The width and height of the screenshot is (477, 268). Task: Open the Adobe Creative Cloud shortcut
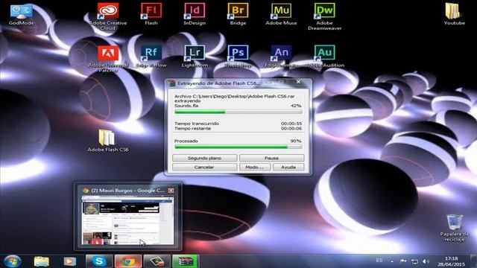pyautogui.click(x=108, y=16)
